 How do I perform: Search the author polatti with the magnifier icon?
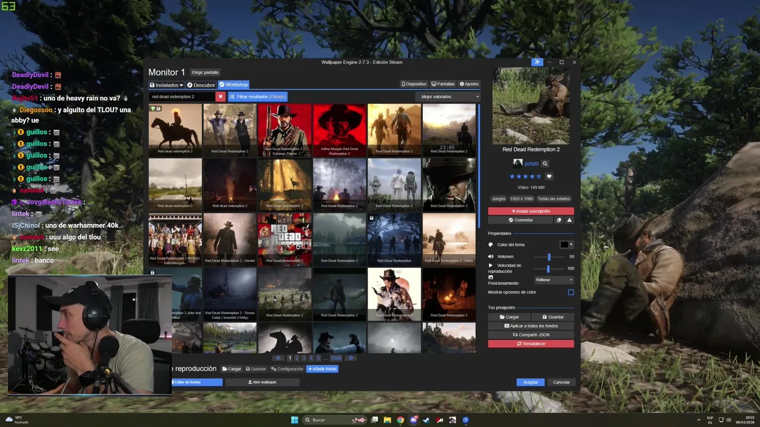pyautogui.click(x=545, y=164)
